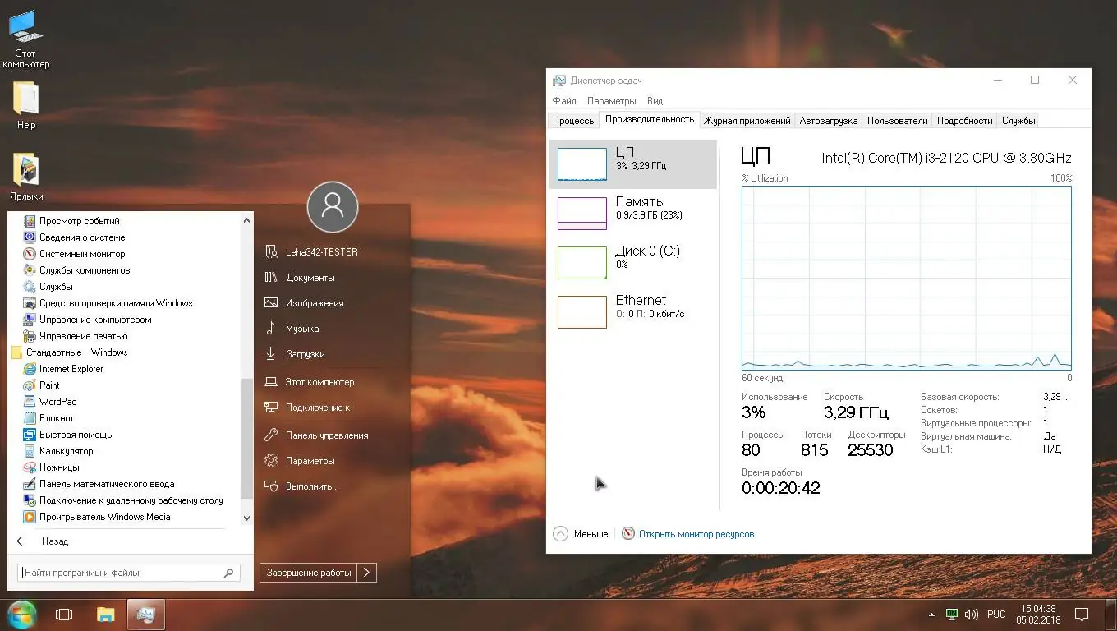This screenshot has width=1117, height=631.
Task: Open shutdown options arrow
Action: pos(367,573)
